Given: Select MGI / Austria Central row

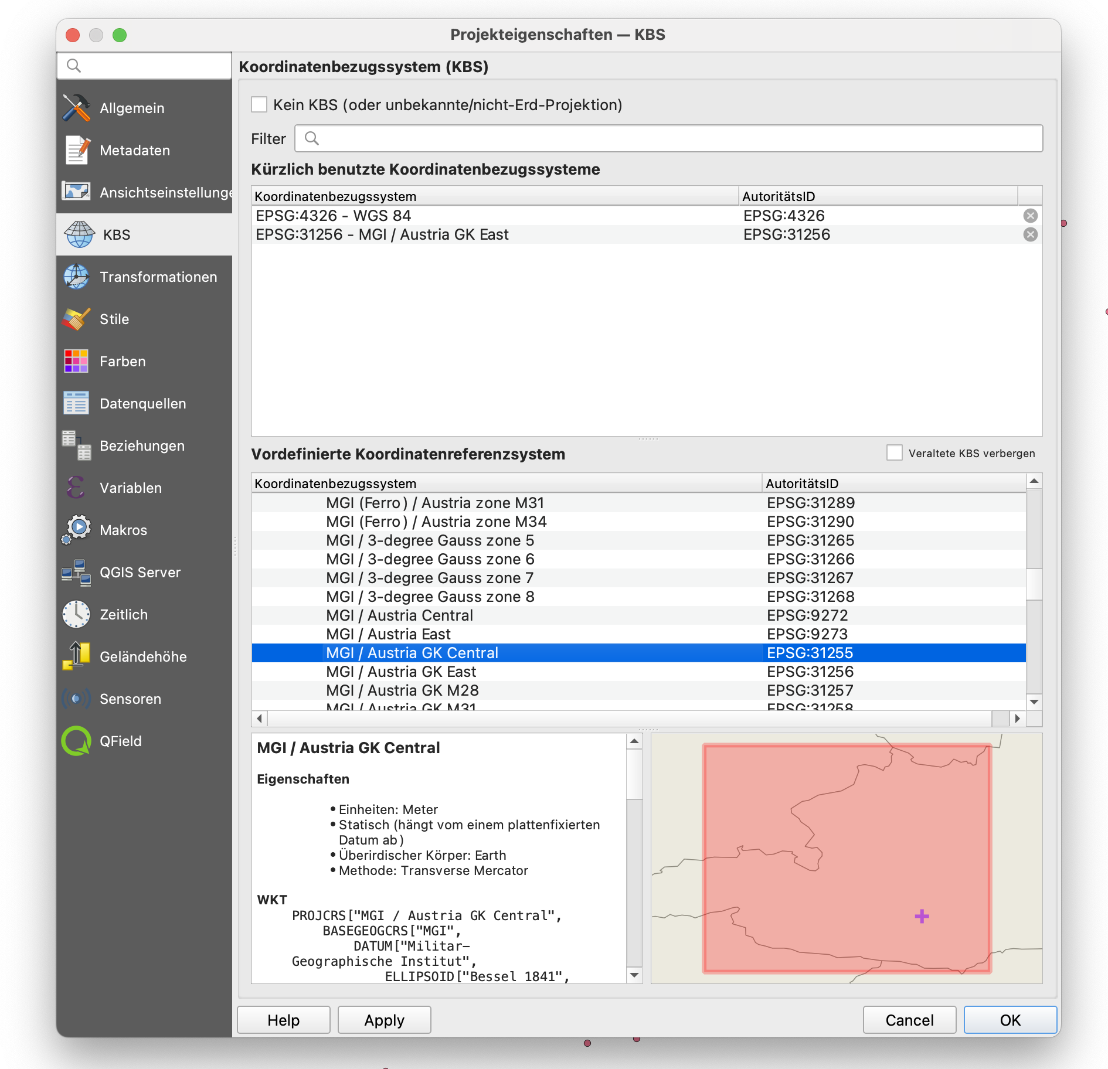Looking at the screenshot, I should [x=638, y=615].
